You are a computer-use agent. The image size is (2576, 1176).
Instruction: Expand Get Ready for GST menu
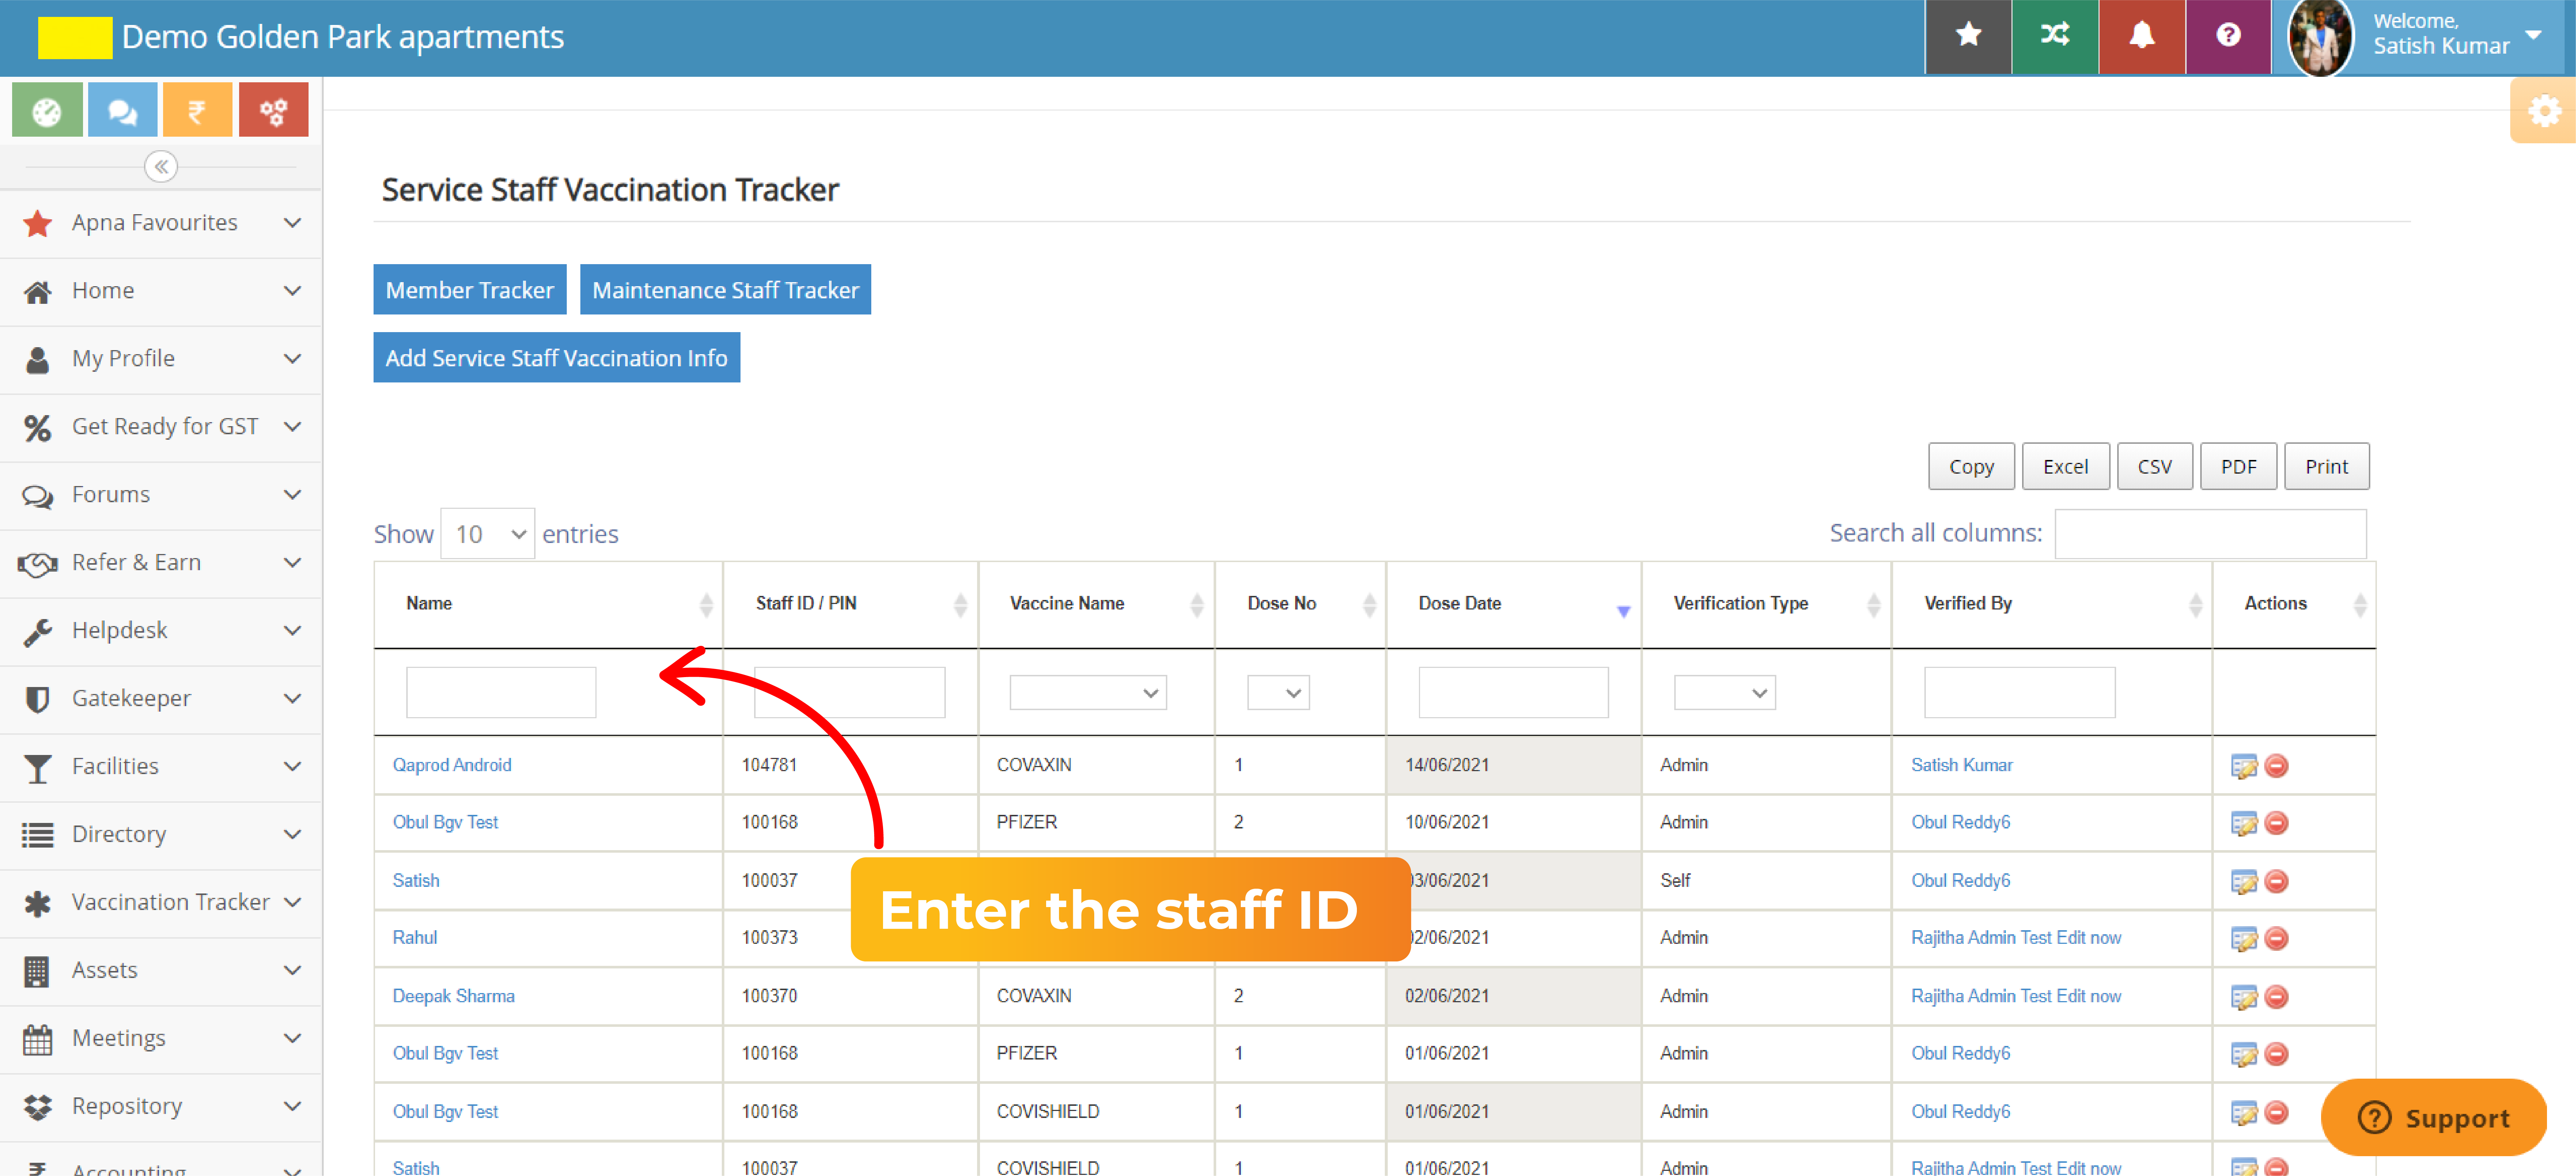161,426
